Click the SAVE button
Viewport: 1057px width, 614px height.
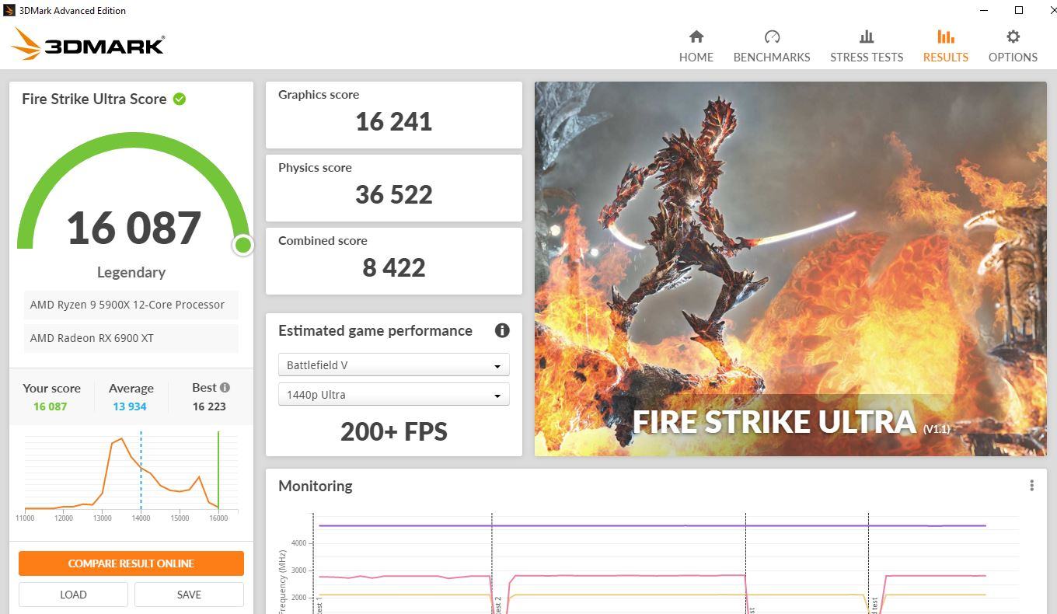pos(189,595)
